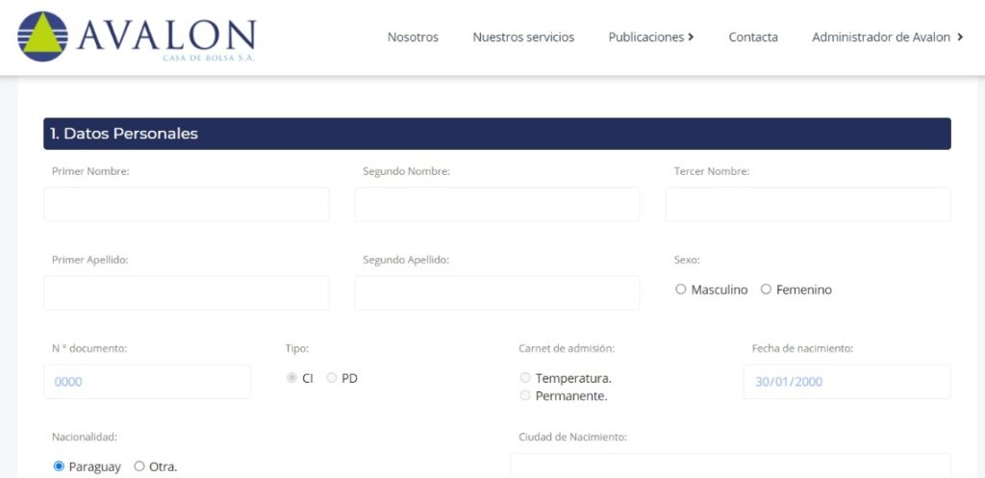Image resolution: width=985 pixels, height=478 pixels.
Task: Expand the Publicaciones dropdown menu
Action: tap(651, 38)
